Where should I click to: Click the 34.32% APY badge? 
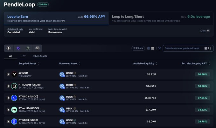(x=202, y=110)
